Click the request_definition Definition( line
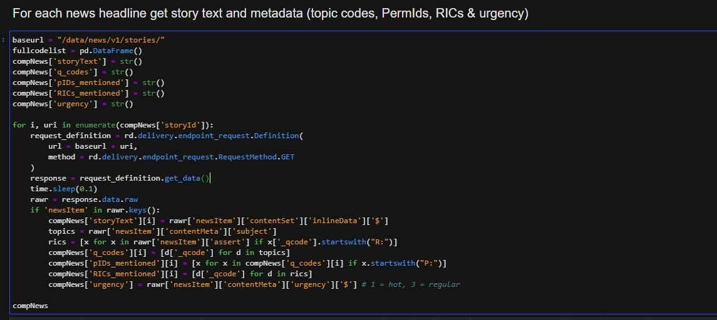The height and width of the screenshot is (320, 717). click(x=167, y=136)
